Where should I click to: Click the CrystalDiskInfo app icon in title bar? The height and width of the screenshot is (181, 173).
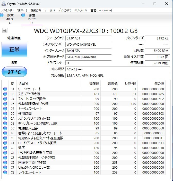4,4
